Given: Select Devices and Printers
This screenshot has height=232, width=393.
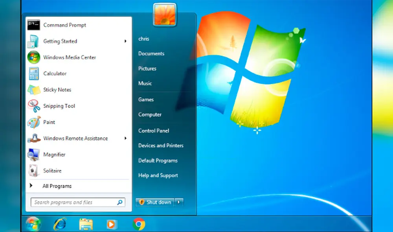Looking at the screenshot, I should coord(161,145).
